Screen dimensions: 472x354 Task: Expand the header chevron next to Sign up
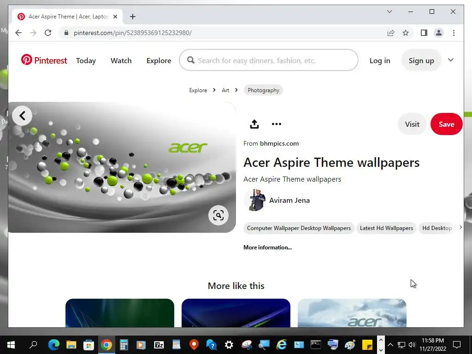tap(451, 60)
